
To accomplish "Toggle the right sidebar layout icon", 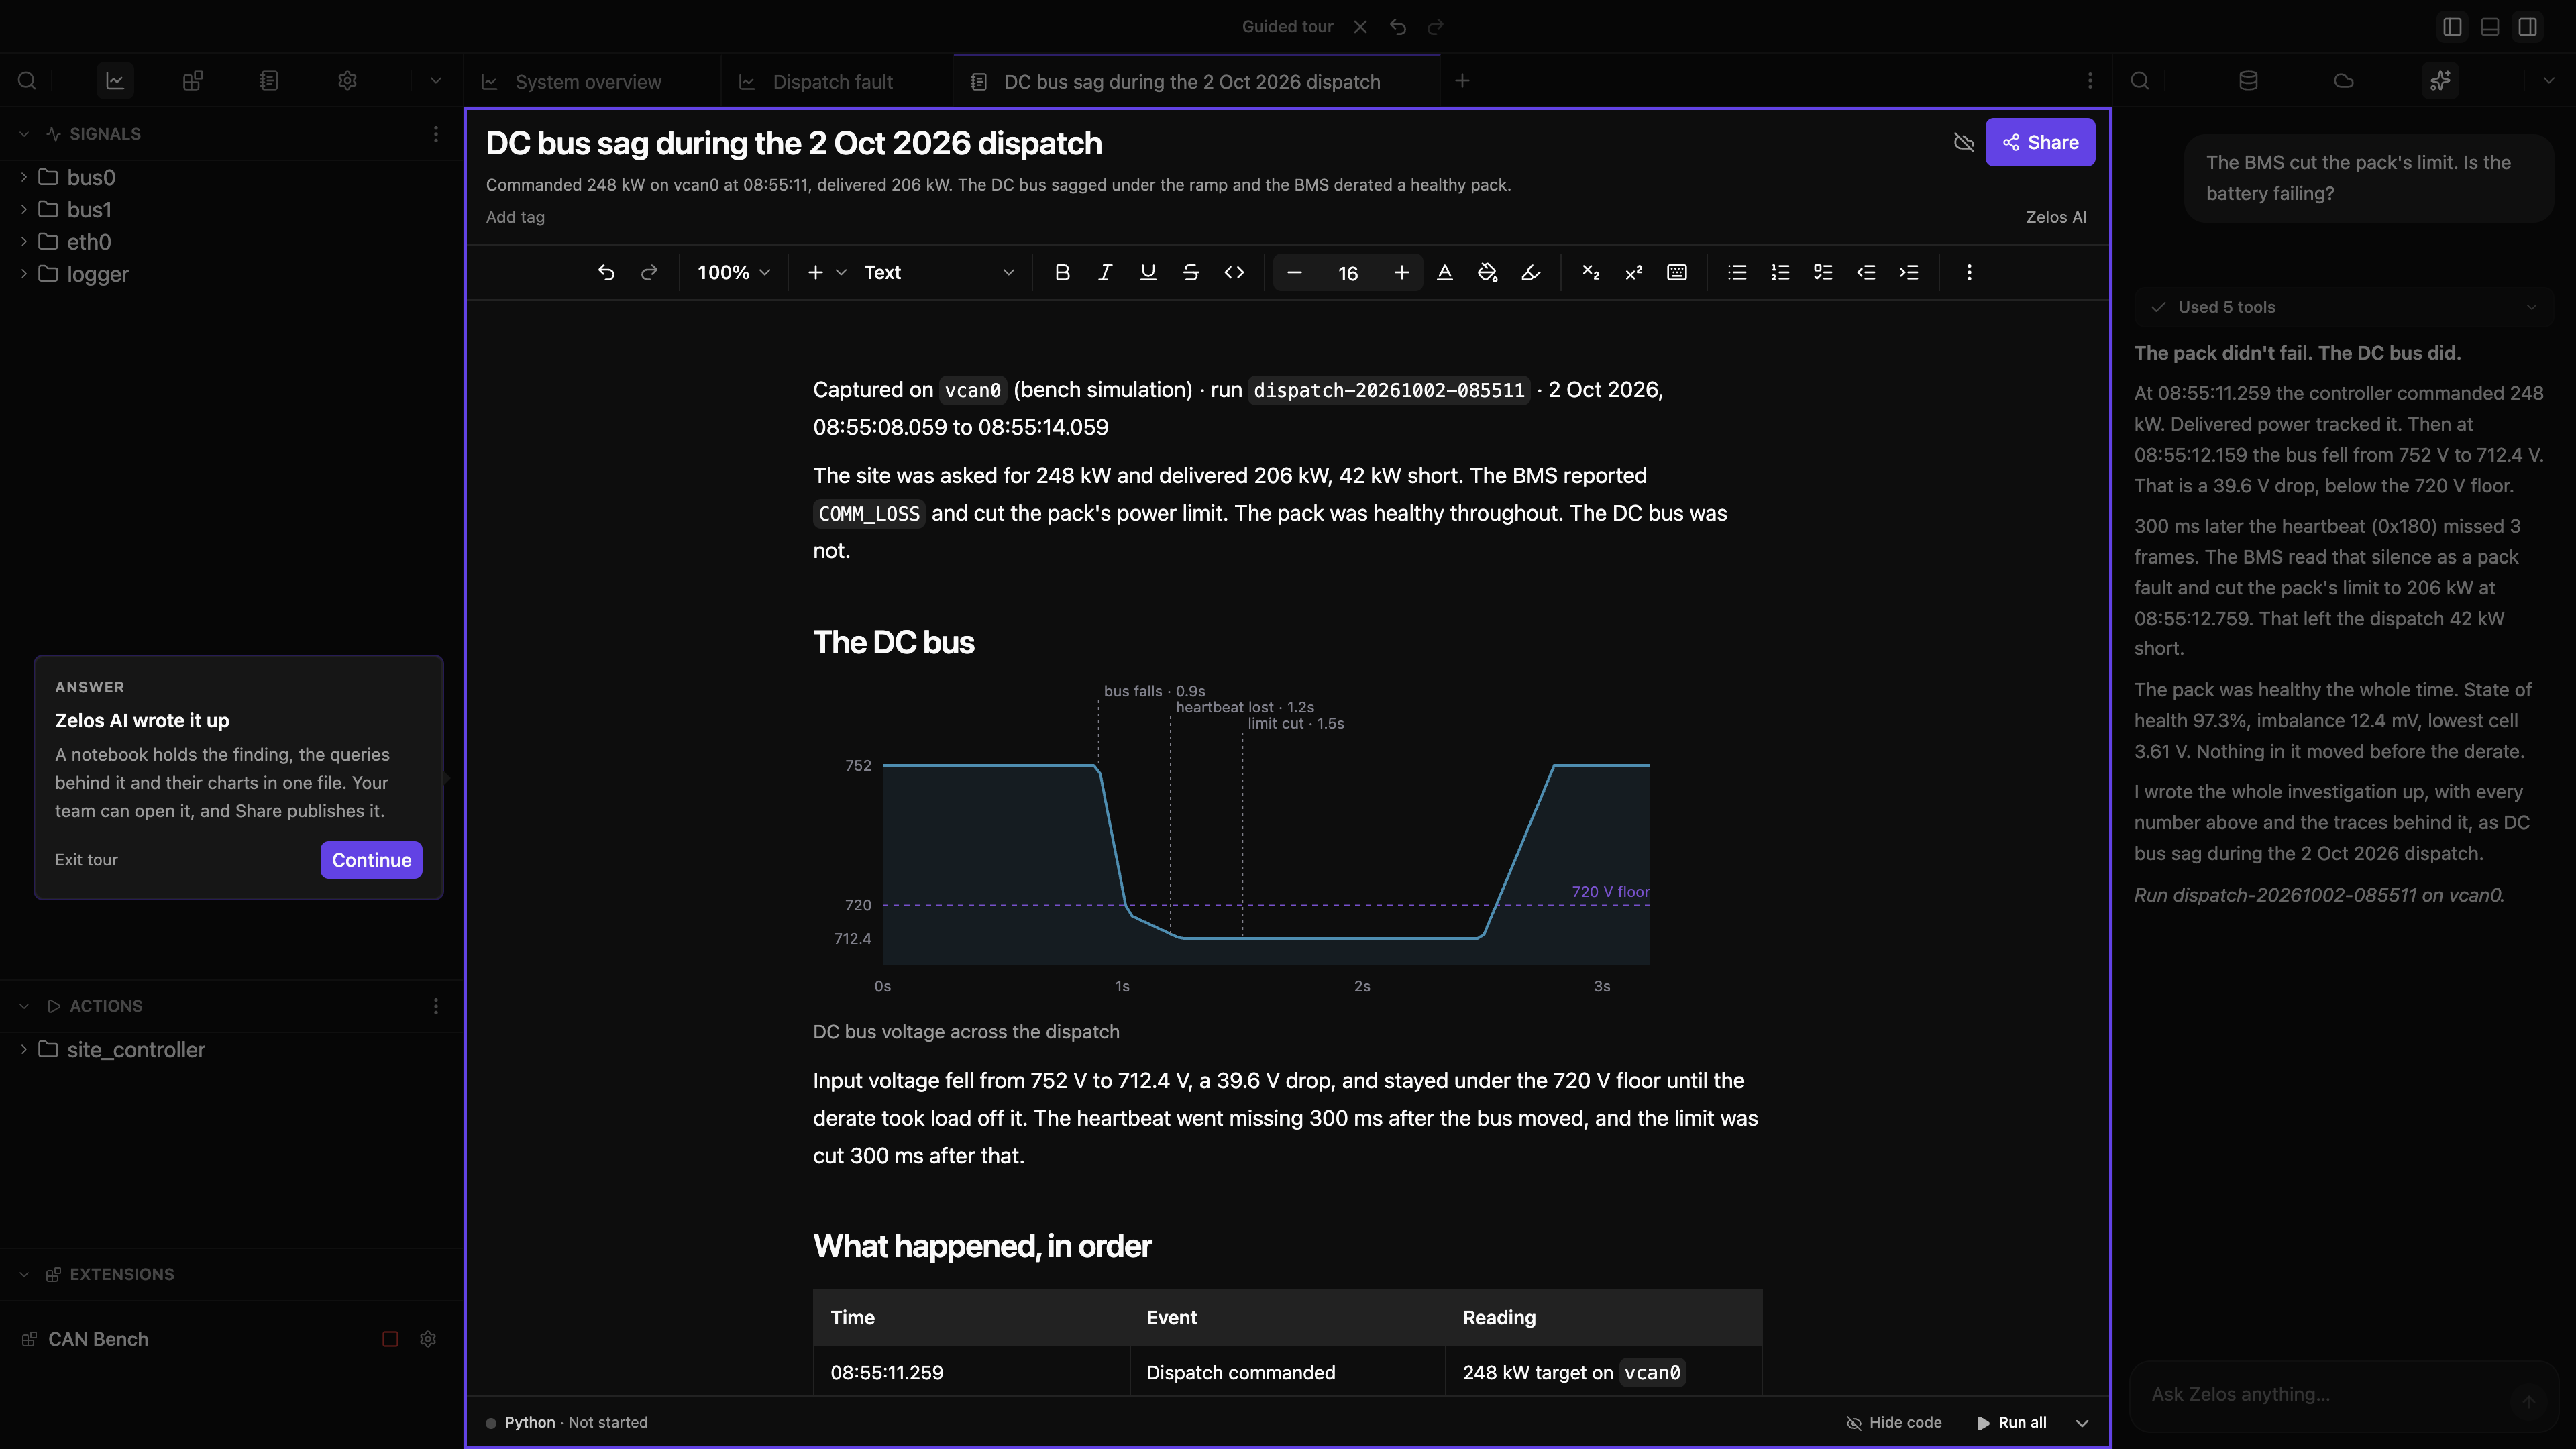I will 2528,27.
